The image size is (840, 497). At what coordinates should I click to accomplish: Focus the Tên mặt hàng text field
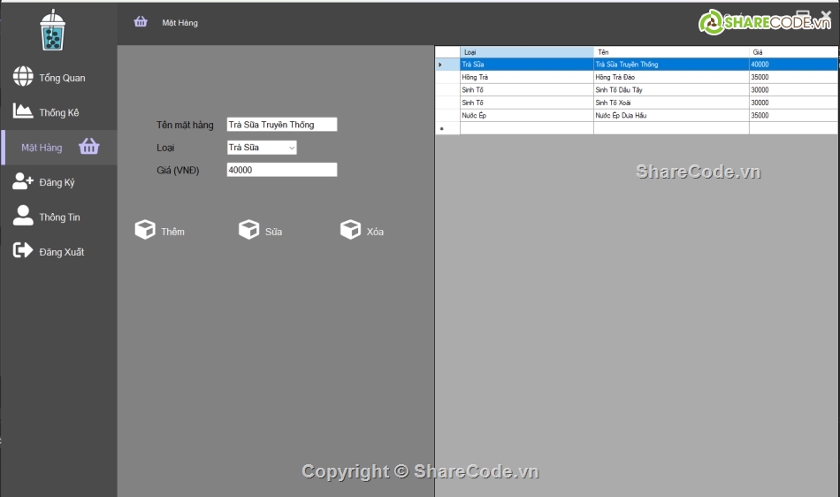pyautogui.click(x=281, y=125)
